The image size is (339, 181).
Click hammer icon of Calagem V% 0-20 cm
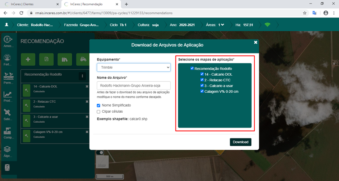pyautogui.click(x=27, y=136)
